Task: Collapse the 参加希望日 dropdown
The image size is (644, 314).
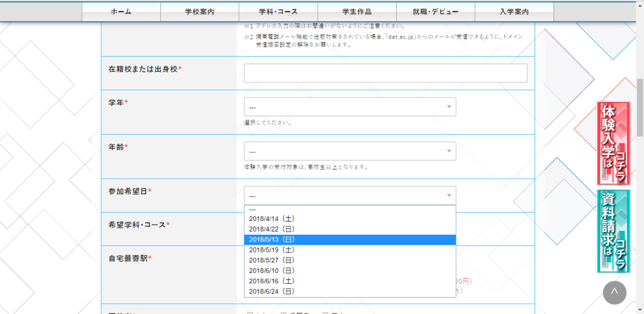Action: click(x=350, y=196)
